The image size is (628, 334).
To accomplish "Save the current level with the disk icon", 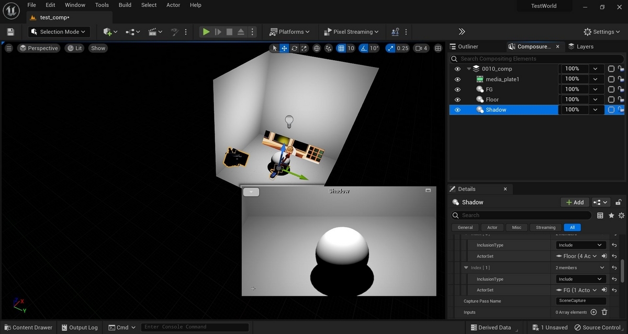I will [x=10, y=32].
